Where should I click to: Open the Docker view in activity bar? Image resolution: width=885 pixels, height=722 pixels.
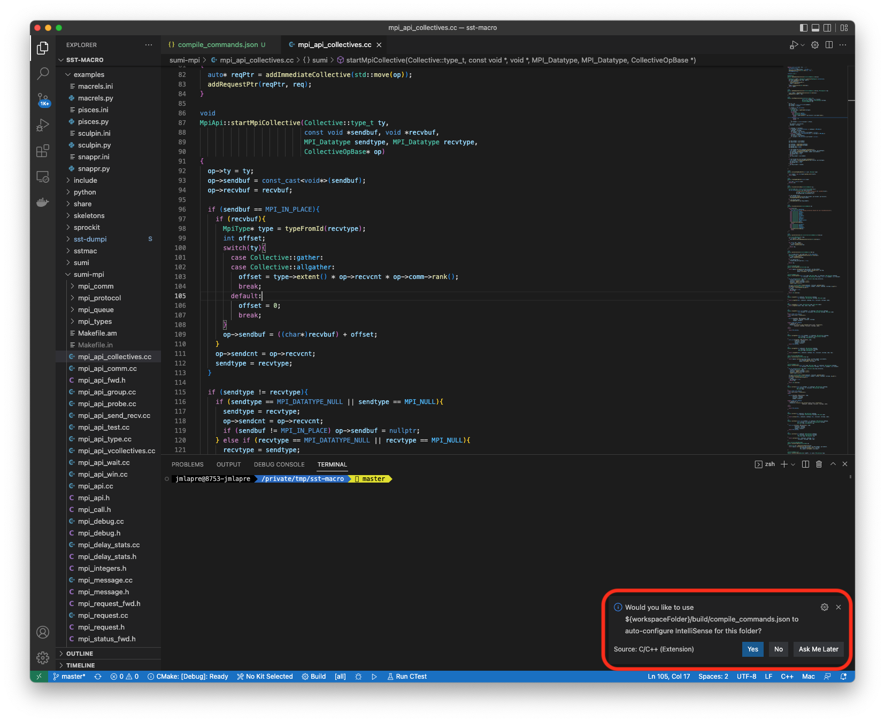tap(43, 203)
